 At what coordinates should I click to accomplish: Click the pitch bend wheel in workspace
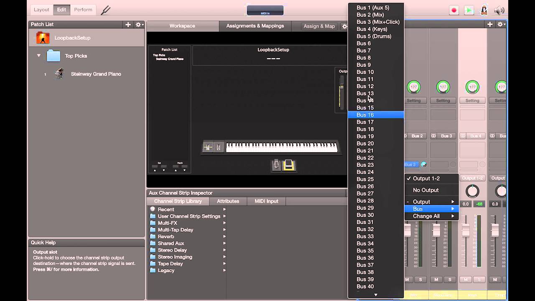208,147
